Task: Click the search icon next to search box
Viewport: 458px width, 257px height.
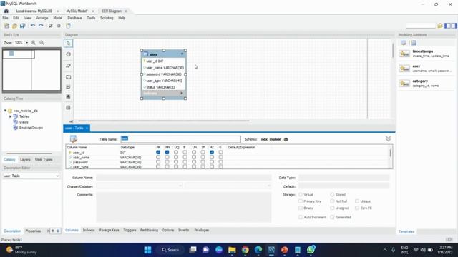Action: 440,26
